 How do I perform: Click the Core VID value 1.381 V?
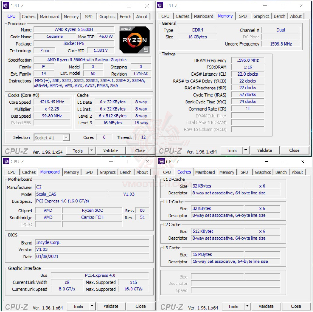point(101,50)
